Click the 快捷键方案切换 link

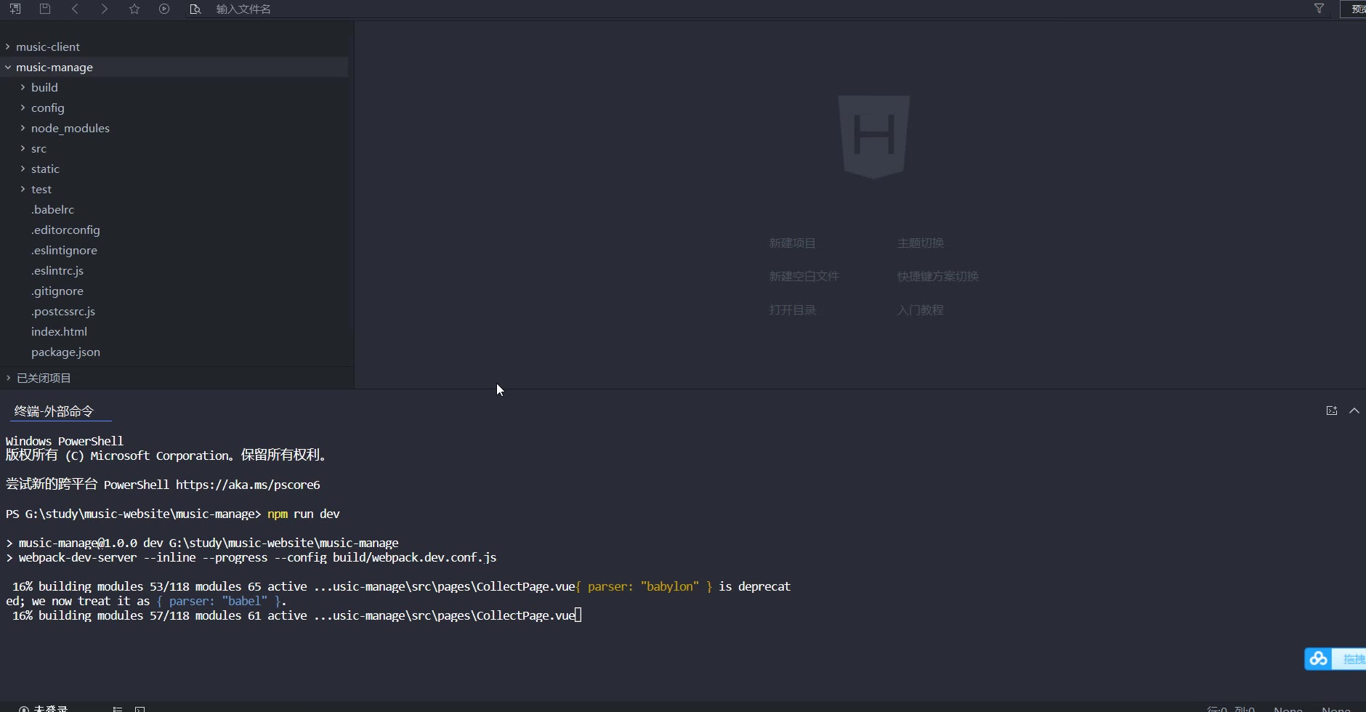coord(938,276)
